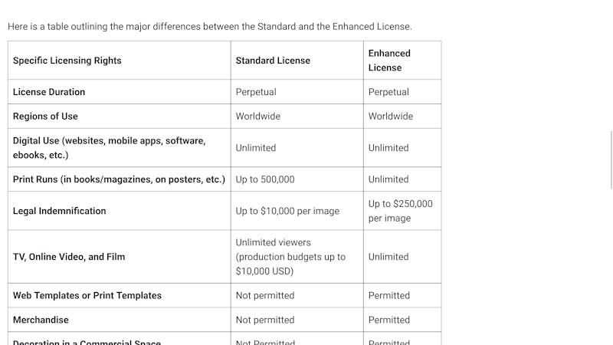Click the 'Legal Indemnification' row label
Screen dimensions: 613x345
pyautogui.click(x=60, y=211)
